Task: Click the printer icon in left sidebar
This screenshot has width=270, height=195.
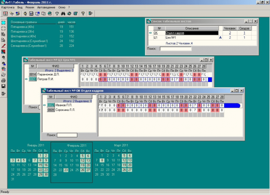Action: [3, 80]
